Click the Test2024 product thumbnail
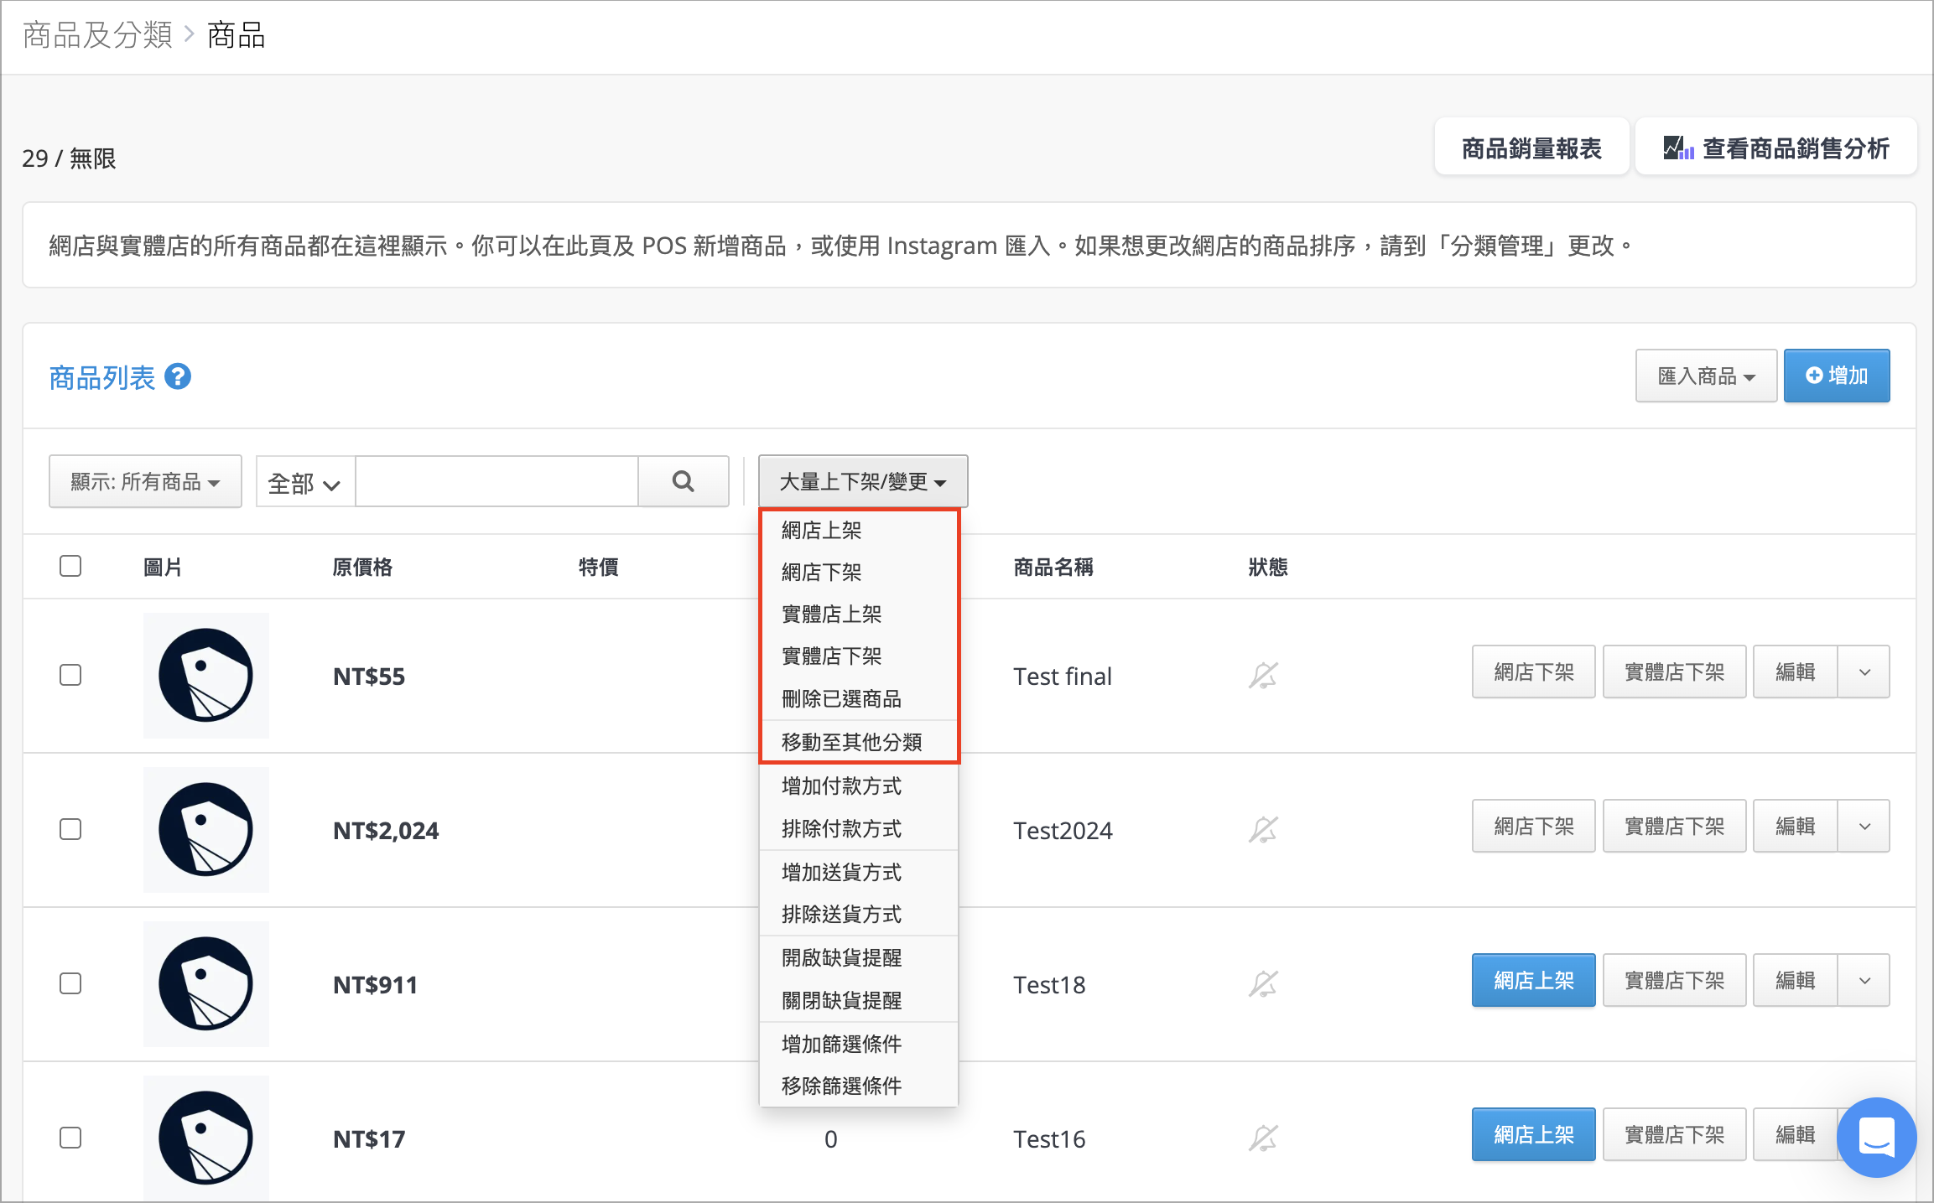 pos(206,829)
